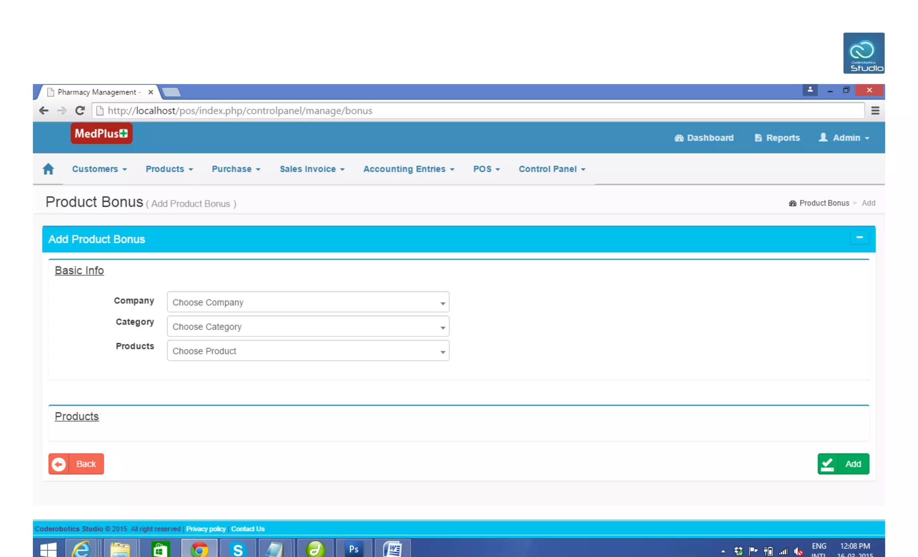Open Chrome hamburger menu

875,111
